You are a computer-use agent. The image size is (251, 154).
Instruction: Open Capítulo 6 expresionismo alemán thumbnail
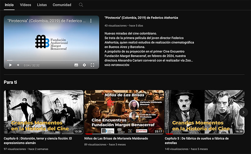pos(44,112)
